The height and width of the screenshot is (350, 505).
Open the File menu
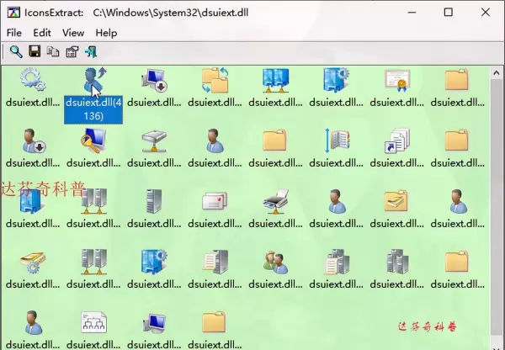click(x=13, y=33)
